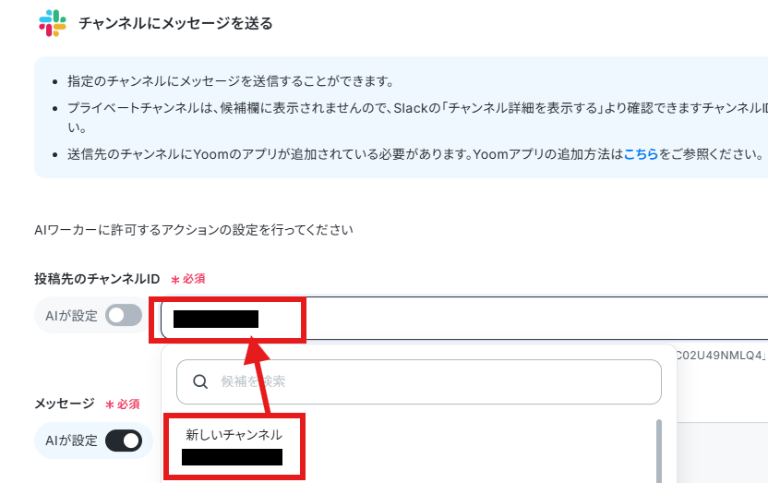Click the AIワーカー action settings instruction text
This screenshot has width=768, height=483.
pos(194,230)
